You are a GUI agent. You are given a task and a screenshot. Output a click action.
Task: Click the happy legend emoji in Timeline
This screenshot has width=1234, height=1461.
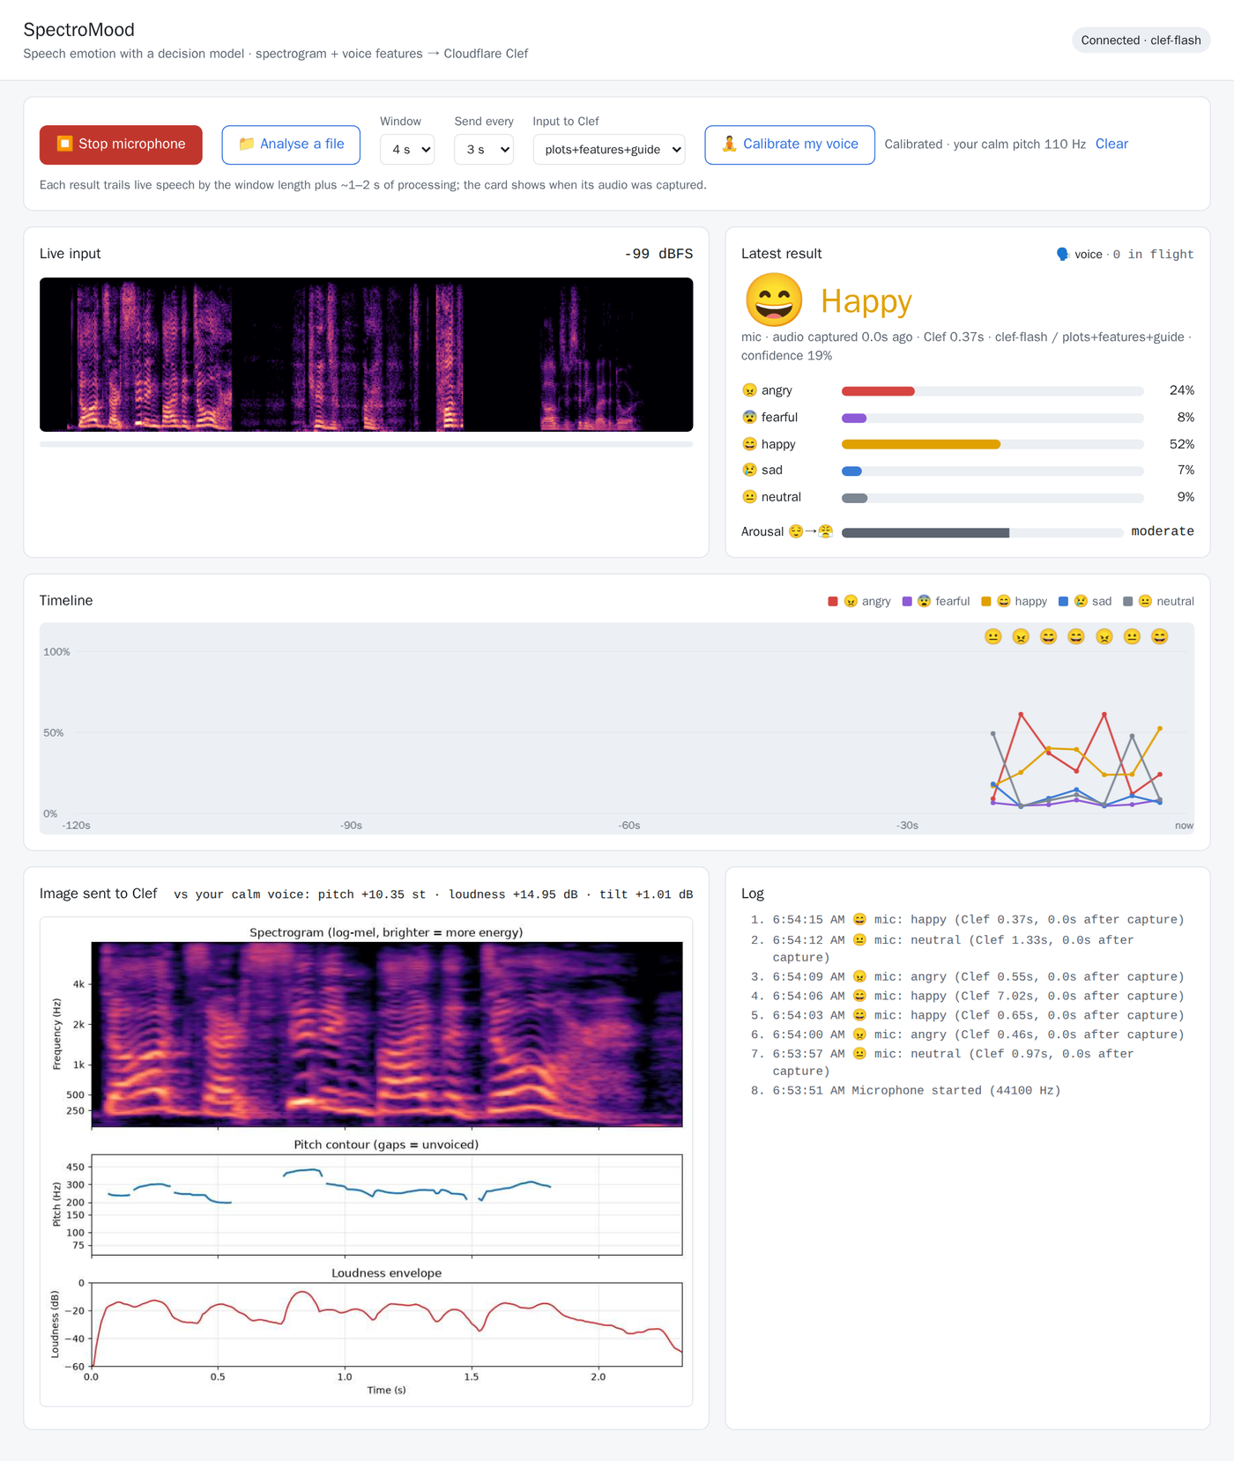(1003, 602)
